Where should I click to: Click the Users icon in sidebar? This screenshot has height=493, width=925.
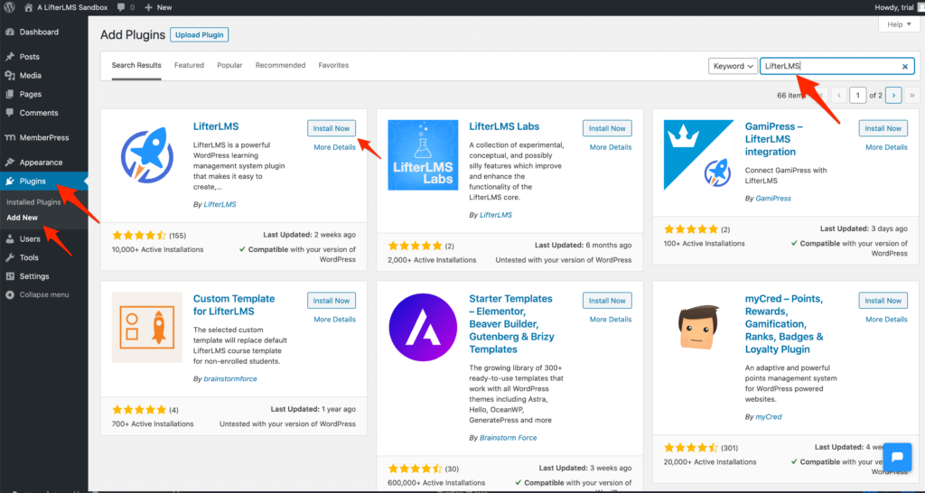pyautogui.click(x=9, y=239)
